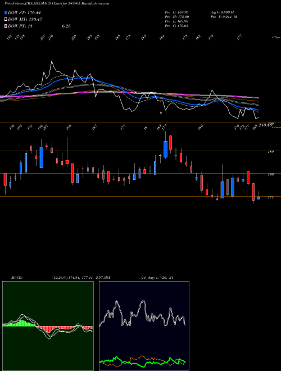Click the 'Pre O: 169.90' value
Viewport: 281px width, 371px height.
pos(176,12)
